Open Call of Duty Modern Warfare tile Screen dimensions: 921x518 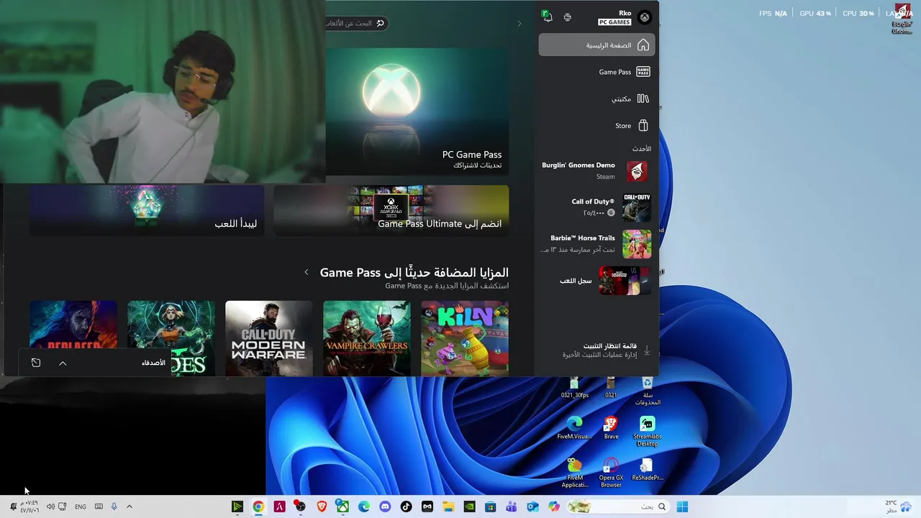269,338
